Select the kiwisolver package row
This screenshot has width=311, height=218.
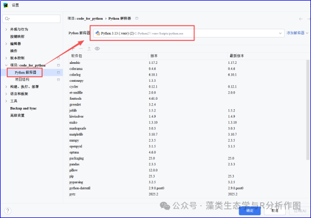point(187,116)
